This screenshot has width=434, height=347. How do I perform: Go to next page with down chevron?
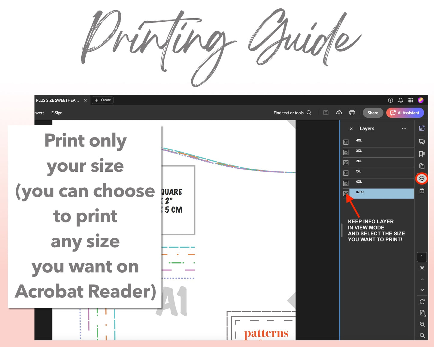pyautogui.click(x=422, y=290)
